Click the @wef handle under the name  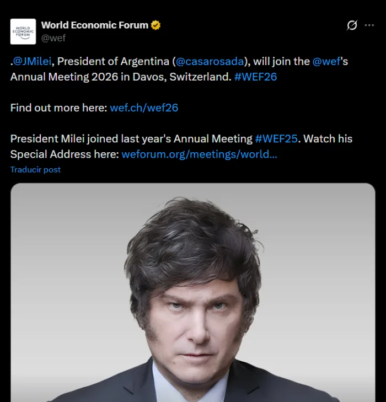(53, 38)
